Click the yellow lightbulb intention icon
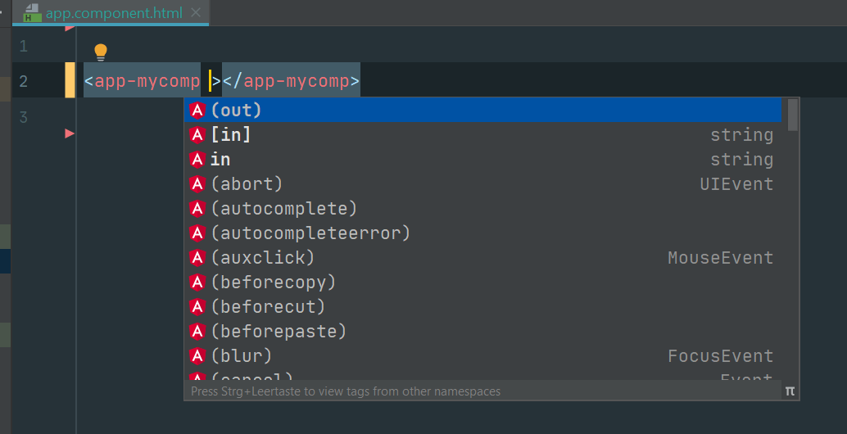The height and width of the screenshot is (434, 847). 101,52
